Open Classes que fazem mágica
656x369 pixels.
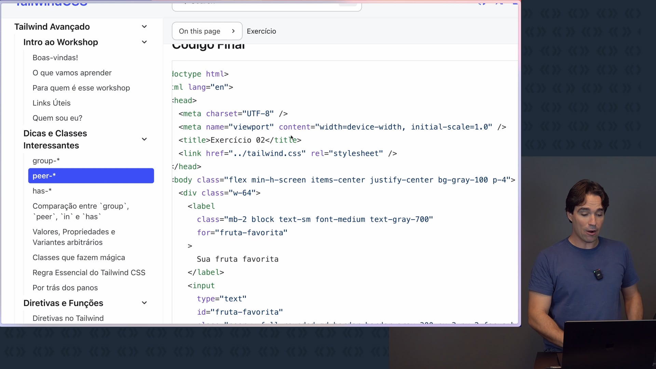tap(79, 257)
